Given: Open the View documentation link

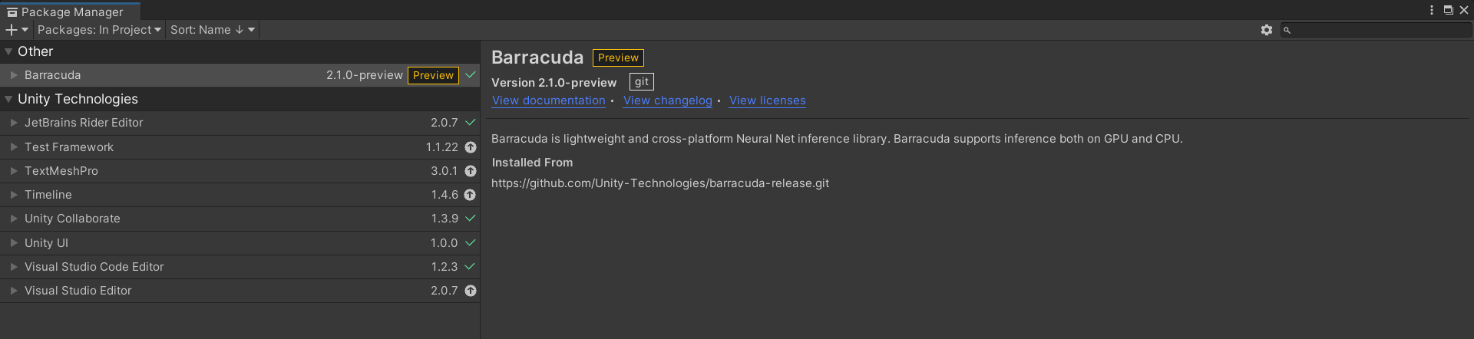Looking at the screenshot, I should [x=548, y=100].
